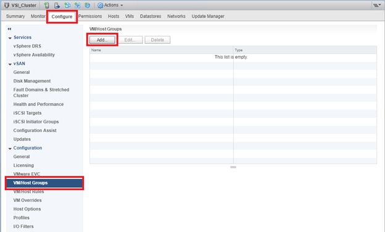385x232 pixels.
Task: Collapse the navigation pane with double-arrow icon
Action: pos(9,29)
